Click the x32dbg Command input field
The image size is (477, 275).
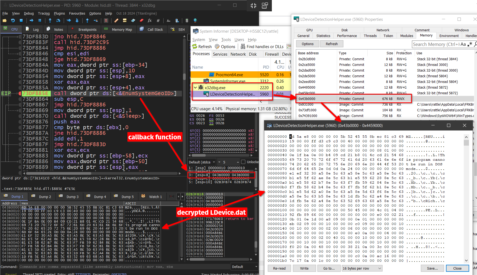point(124,267)
